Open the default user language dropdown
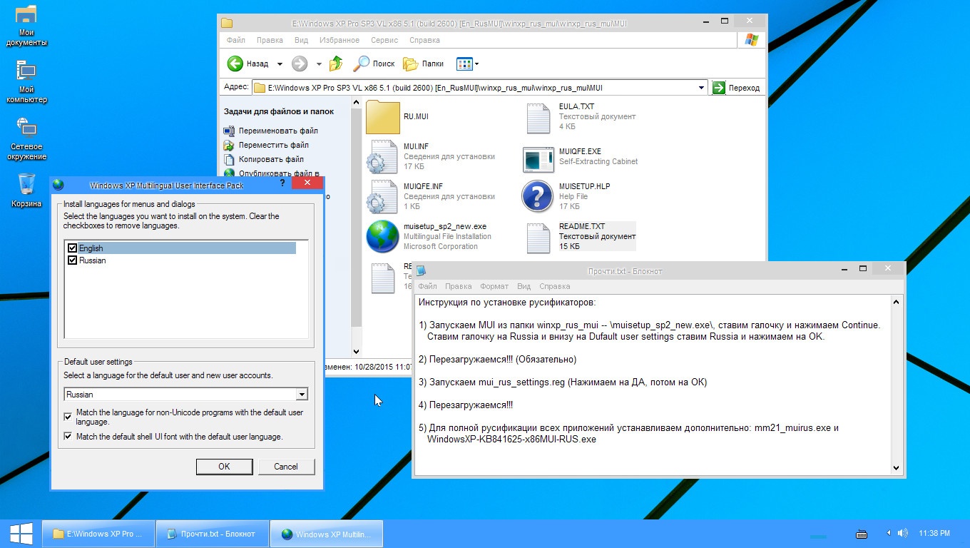This screenshot has height=548, width=970. point(301,394)
